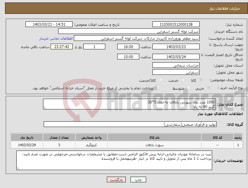Click the اطلاعات کالاهای مورد نیاز heading

tap(220, 114)
